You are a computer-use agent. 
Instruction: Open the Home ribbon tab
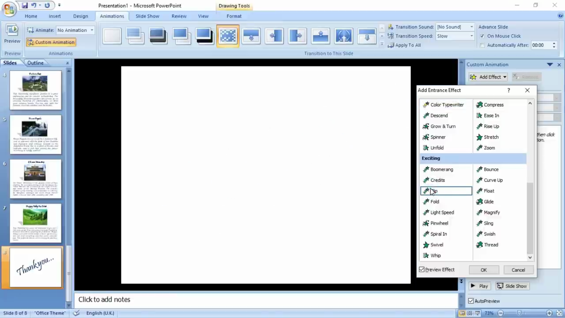31,16
